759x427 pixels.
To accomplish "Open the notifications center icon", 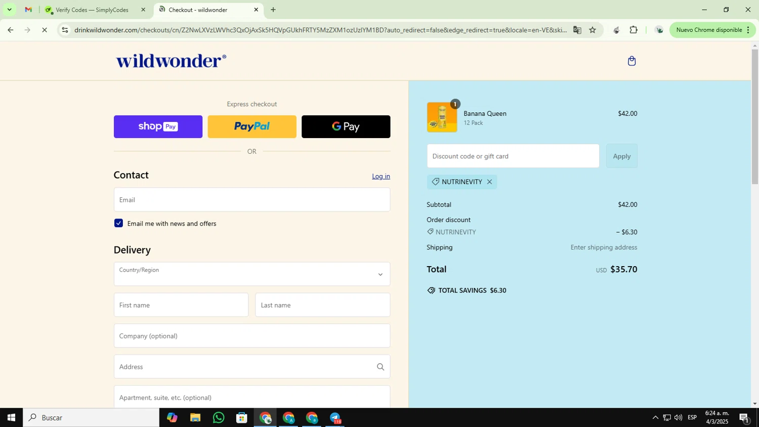I will [x=744, y=417].
